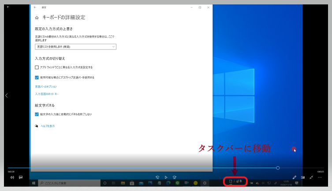This screenshot has width=332, height=191.
Task: Open the subtitles and captions menu icon
Action: pos(21,177)
